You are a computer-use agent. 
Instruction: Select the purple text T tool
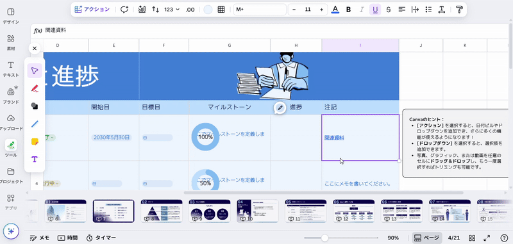(x=35, y=159)
